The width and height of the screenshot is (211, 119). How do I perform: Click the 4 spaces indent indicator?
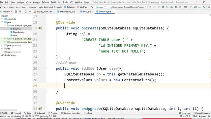[x=202, y=116]
